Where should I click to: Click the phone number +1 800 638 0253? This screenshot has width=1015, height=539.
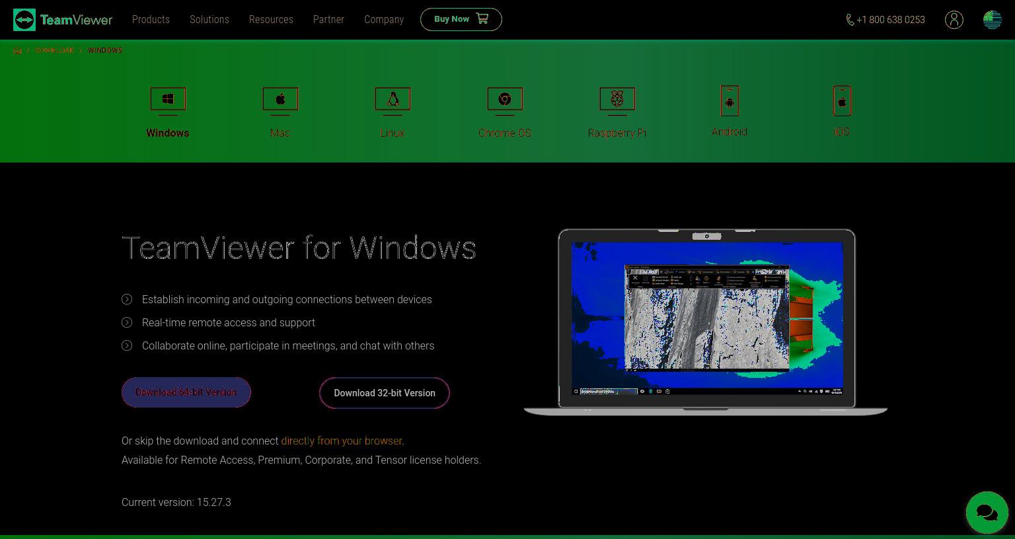[891, 20]
